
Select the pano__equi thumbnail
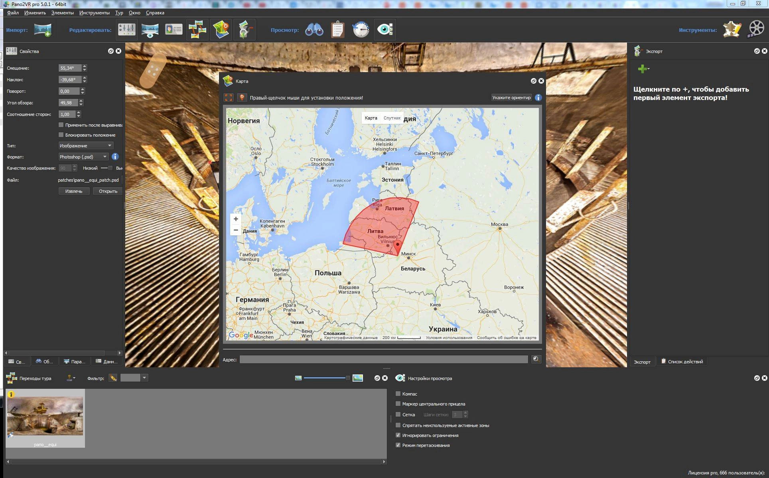pyautogui.click(x=45, y=418)
